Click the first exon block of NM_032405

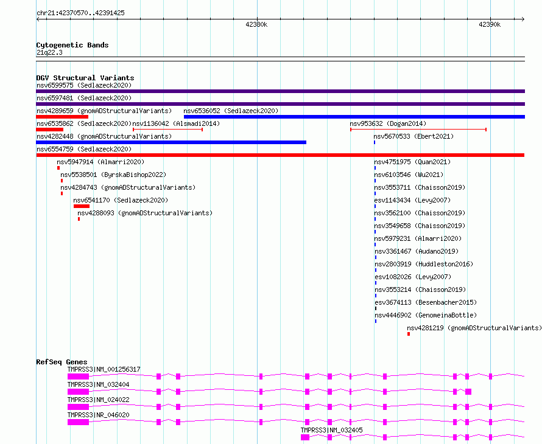[305, 437]
